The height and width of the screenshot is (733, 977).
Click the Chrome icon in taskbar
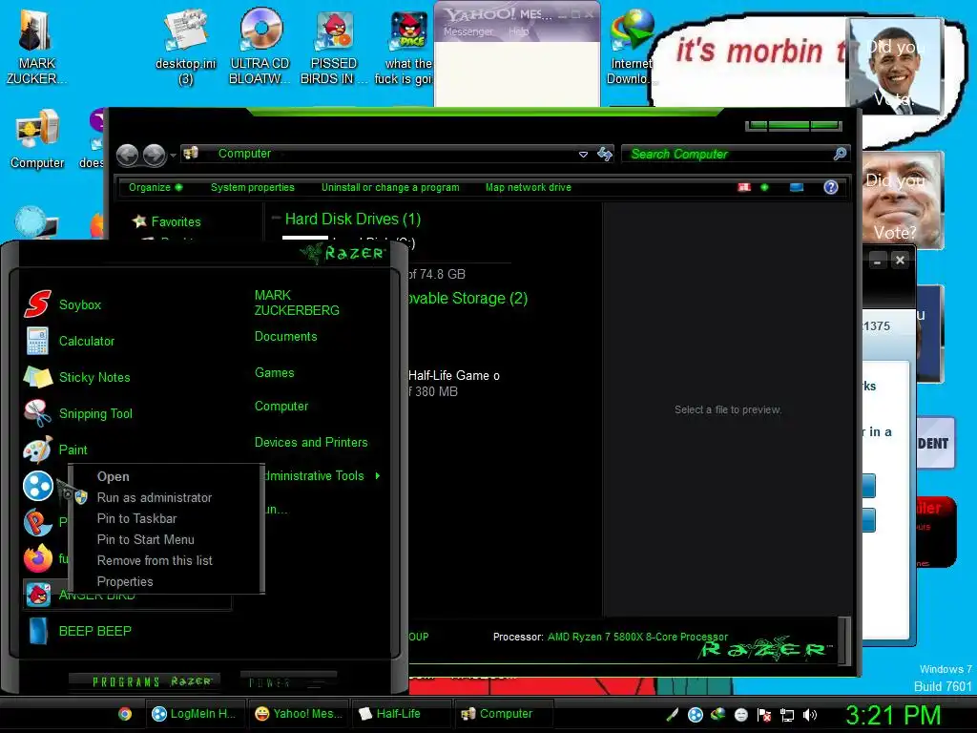(125, 714)
